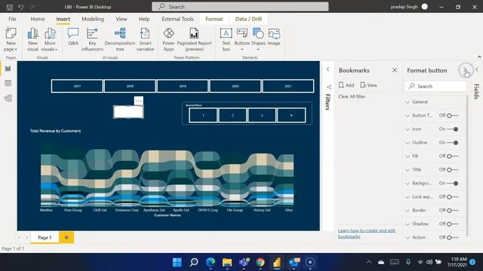The image size is (483, 271).
Task: Launch Microsoft Edge from taskbar
Action: tap(211, 262)
